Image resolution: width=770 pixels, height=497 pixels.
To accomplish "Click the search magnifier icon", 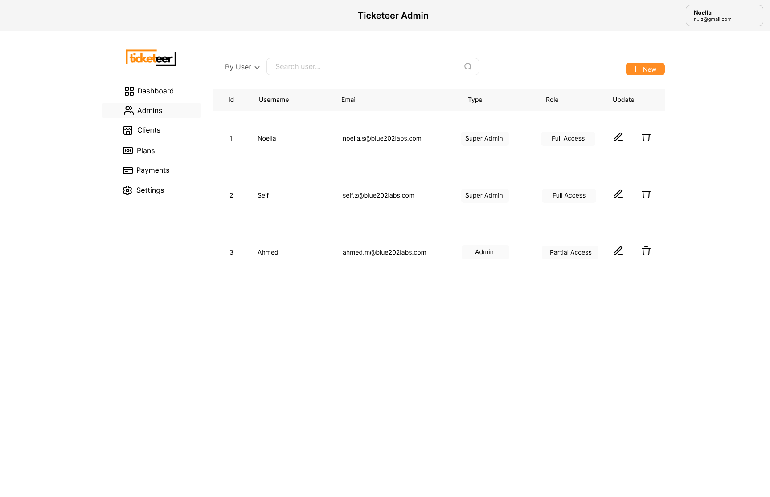I will coord(467,66).
